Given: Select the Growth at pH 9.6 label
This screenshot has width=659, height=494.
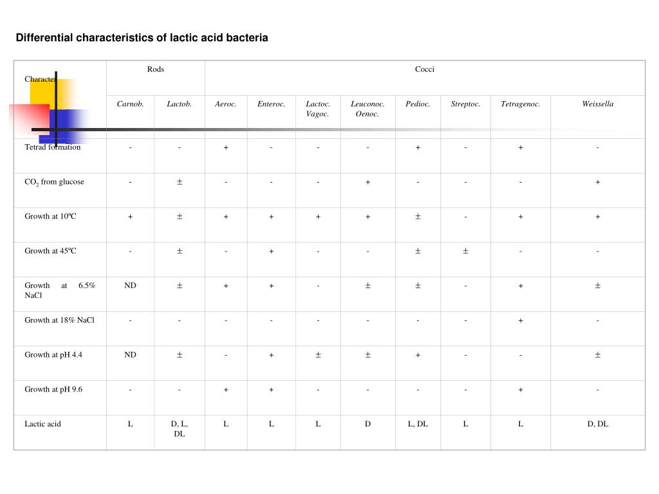Looking at the screenshot, I should coord(53,389).
